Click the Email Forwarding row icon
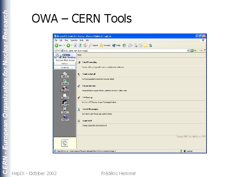The width and height of the screenshot is (236, 177). (x=79, y=62)
